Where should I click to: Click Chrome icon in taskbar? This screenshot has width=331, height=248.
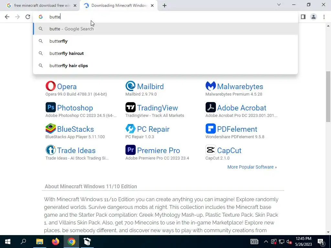coord(71,242)
